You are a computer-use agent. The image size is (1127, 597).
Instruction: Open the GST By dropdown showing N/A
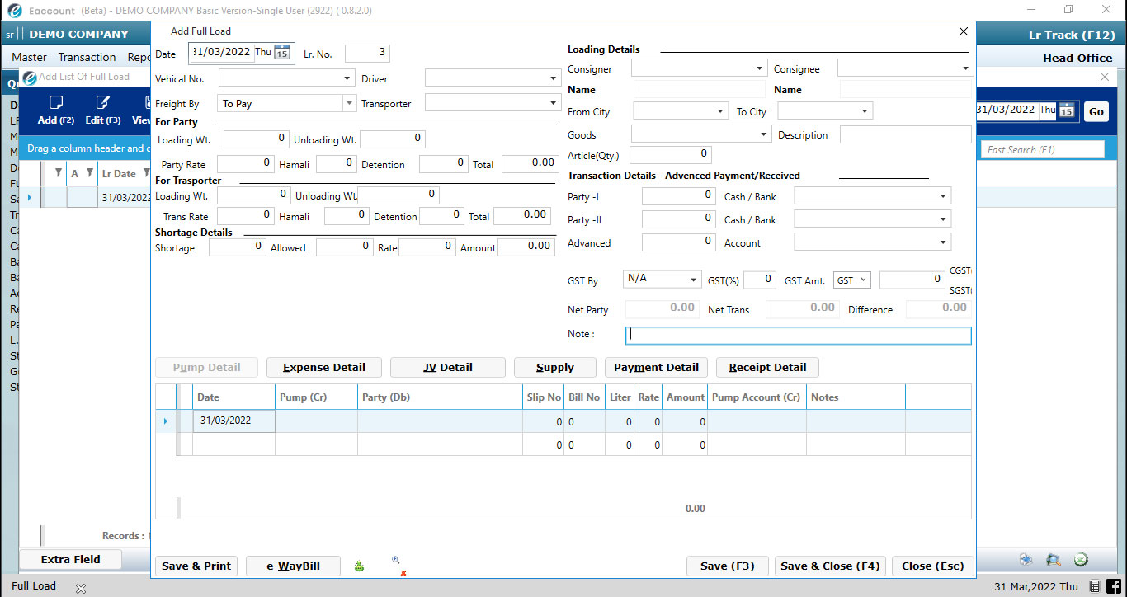tap(694, 279)
